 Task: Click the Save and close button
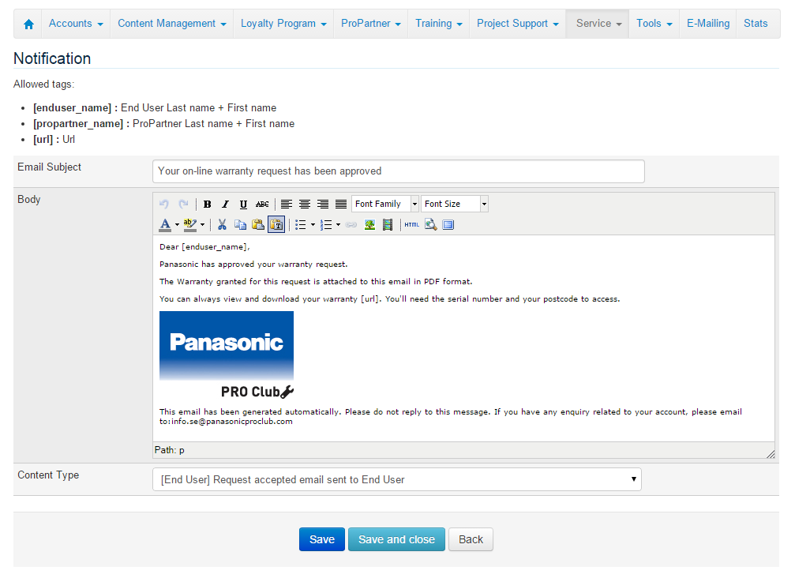[x=396, y=539]
